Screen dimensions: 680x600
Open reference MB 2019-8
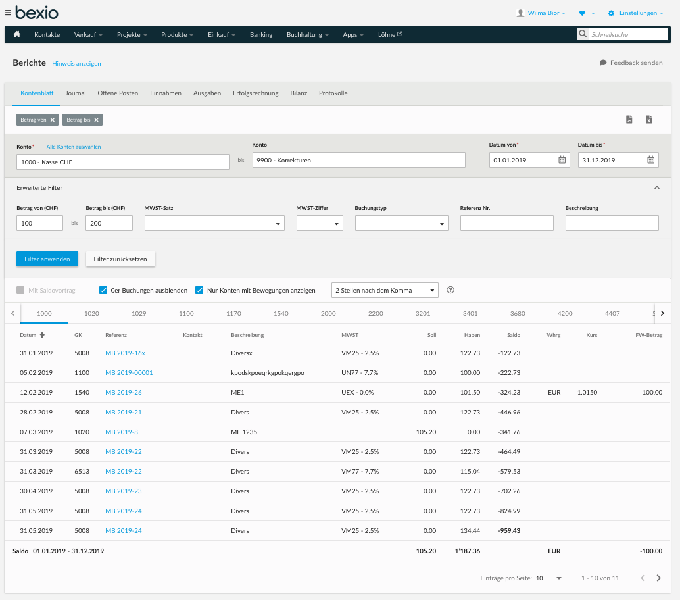coord(122,432)
